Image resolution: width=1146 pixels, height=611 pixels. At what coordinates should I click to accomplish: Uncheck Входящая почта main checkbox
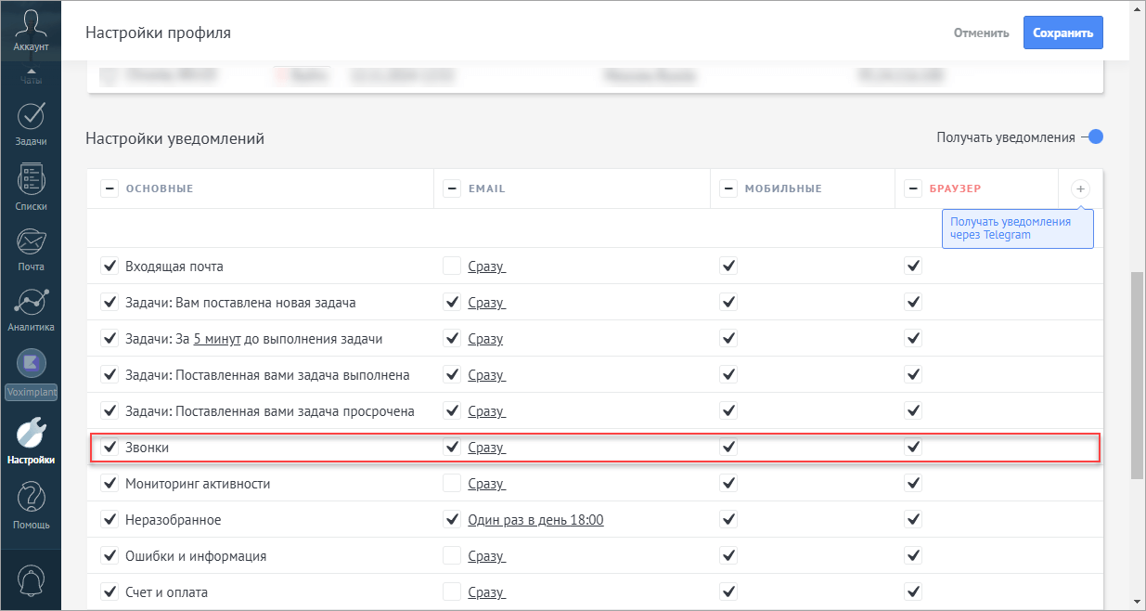(x=109, y=266)
